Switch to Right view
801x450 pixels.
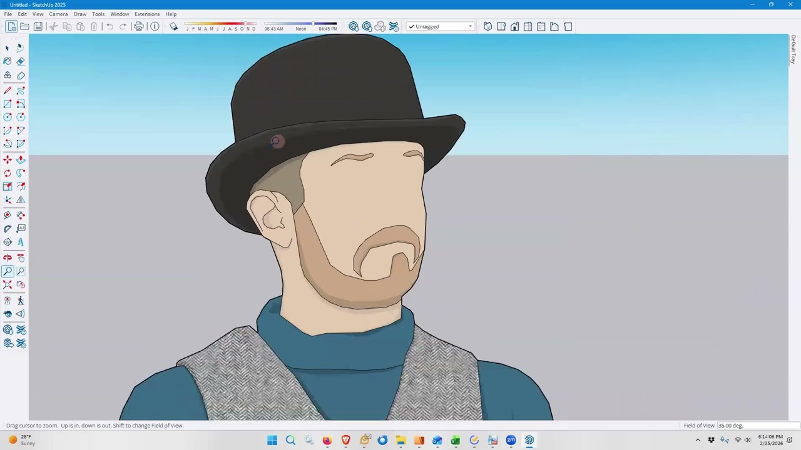point(528,26)
